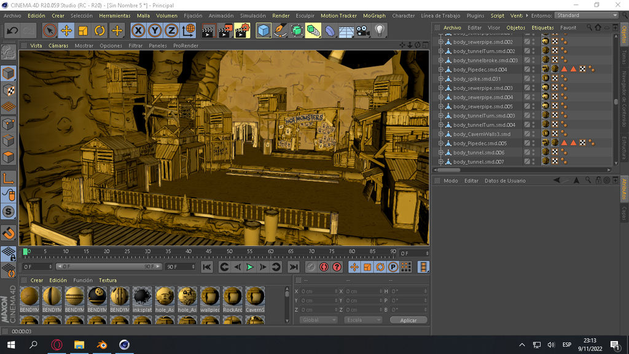The height and width of the screenshot is (354, 629).
Task: Switch the coordinate system icon
Action: pyautogui.click(x=188, y=31)
